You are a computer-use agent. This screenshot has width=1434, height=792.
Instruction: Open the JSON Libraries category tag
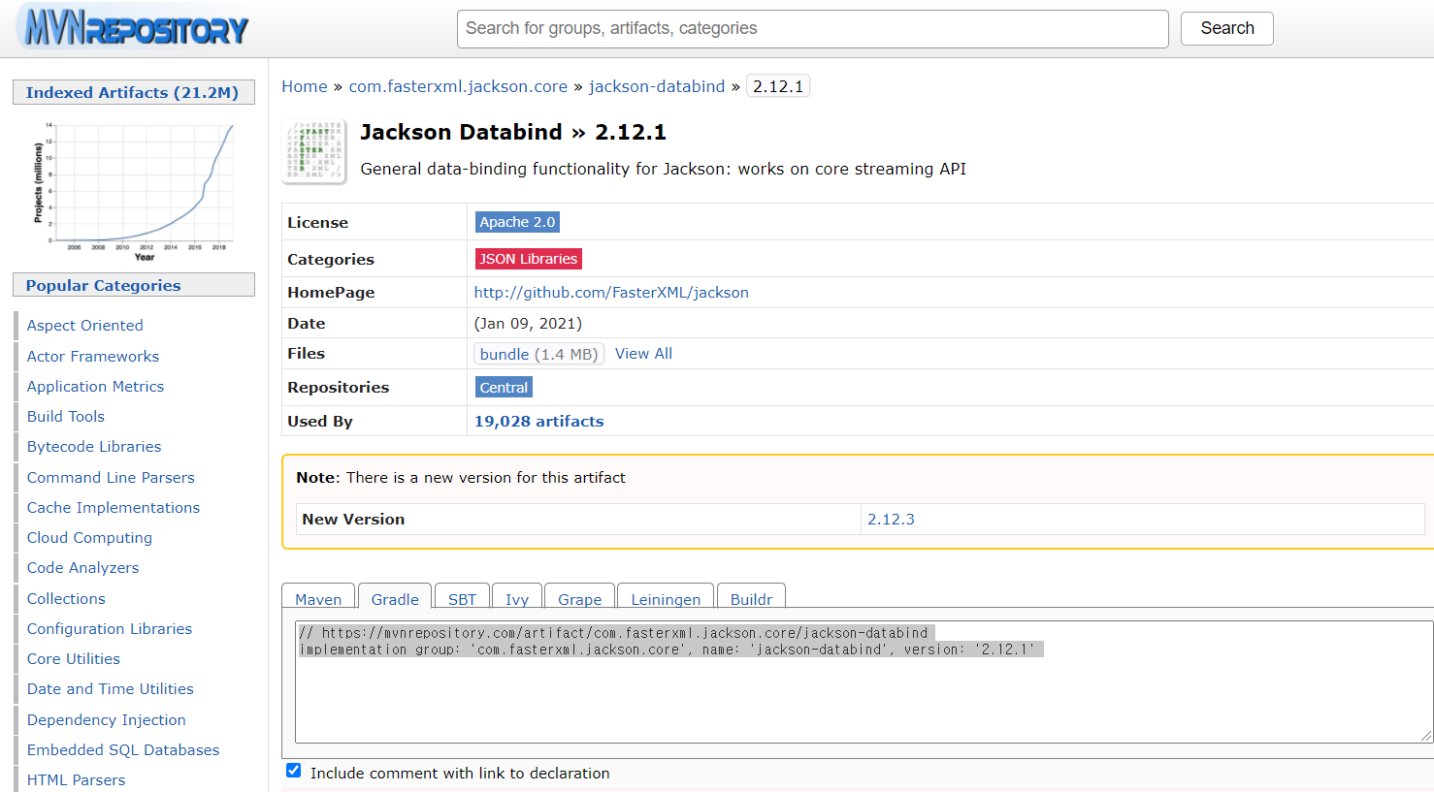pyautogui.click(x=528, y=259)
